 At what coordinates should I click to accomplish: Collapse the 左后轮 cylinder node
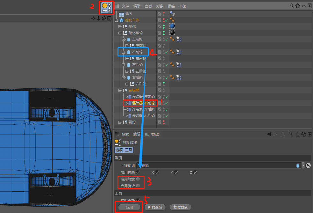[123, 65]
